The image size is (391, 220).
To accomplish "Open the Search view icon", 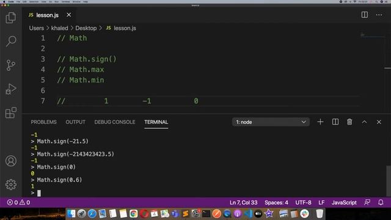I will click(11, 41).
